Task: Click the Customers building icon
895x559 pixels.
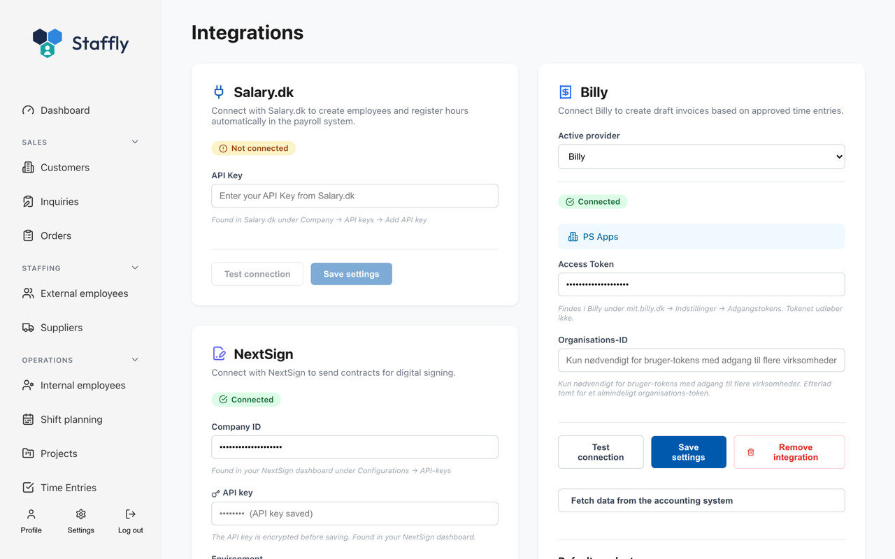Action: pos(28,168)
